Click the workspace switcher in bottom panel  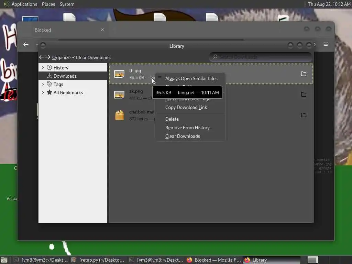point(312,260)
